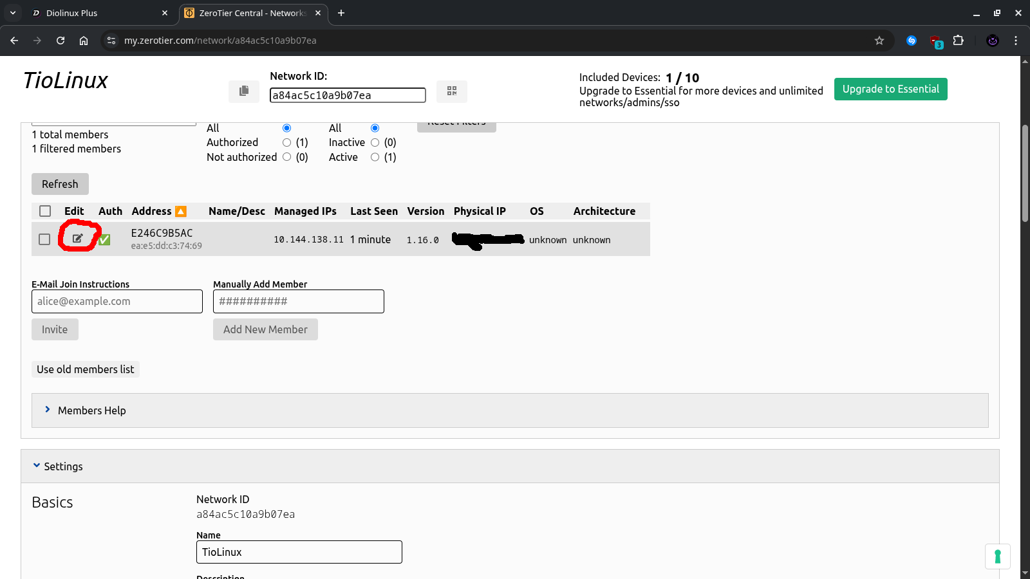1030x579 pixels.
Task: Bookmark this page with the star icon
Action: coord(879,41)
